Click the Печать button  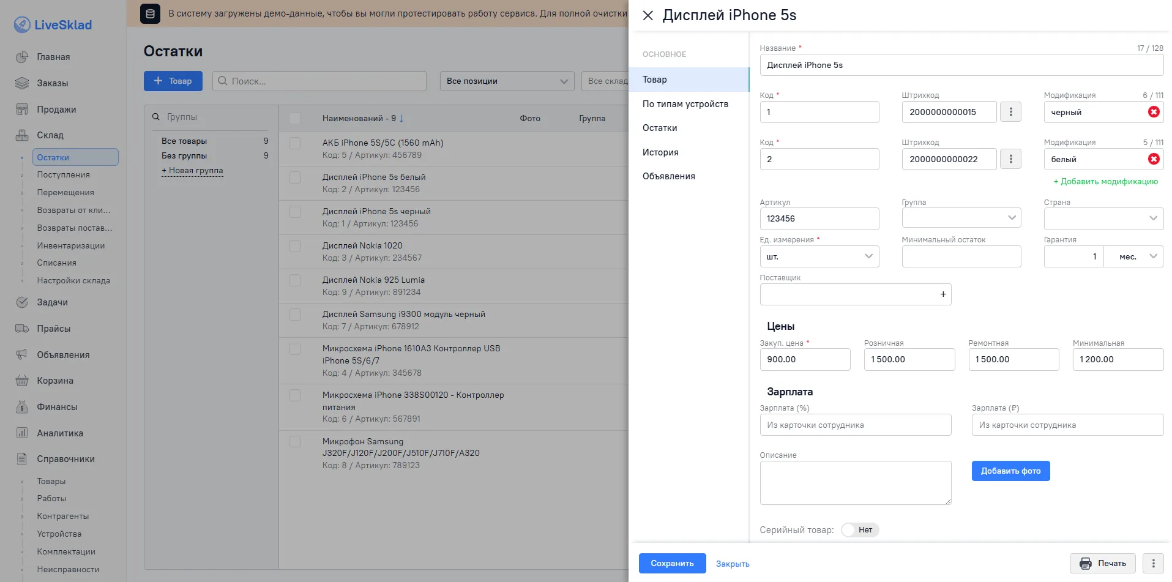click(x=1103, y=563)
